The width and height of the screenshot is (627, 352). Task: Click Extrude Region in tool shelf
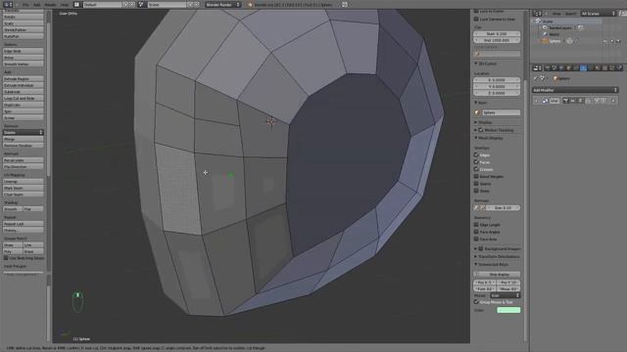click(x=24, y=79)
